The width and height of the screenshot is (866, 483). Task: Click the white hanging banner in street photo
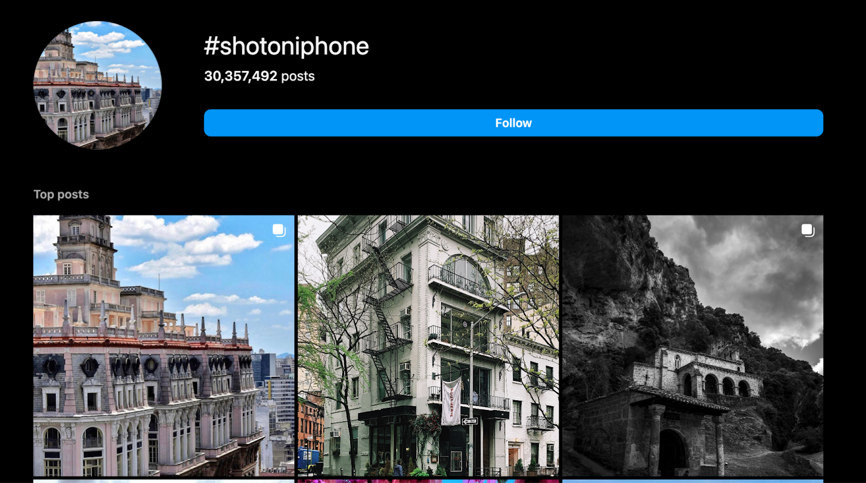point(451,401)
